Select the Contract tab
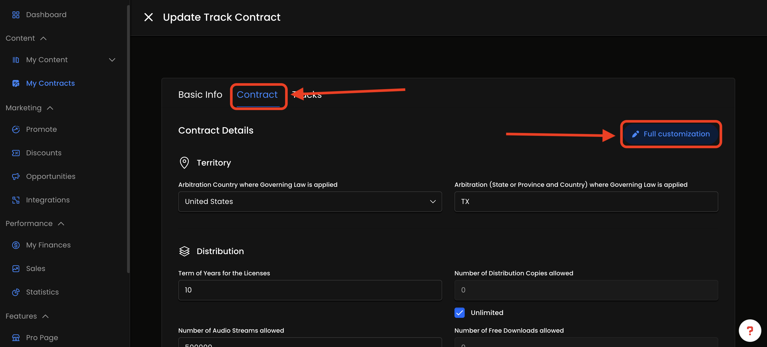The height and width of the screenshot is (347, 767). tap(257, 95)
